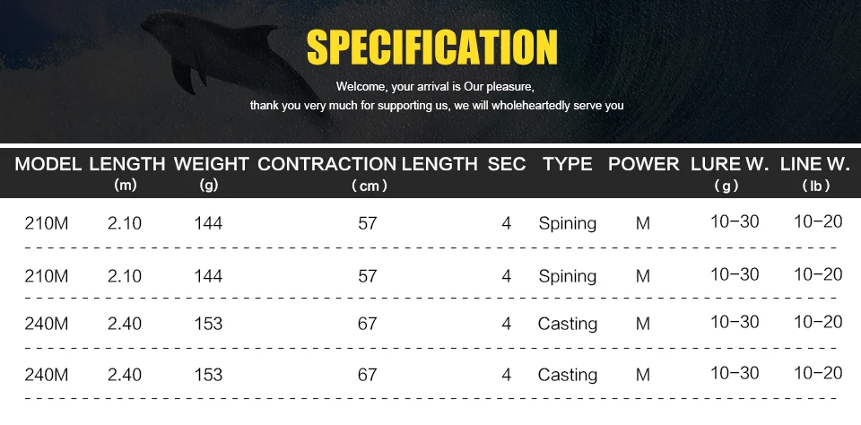861x425 pixels.
Task: Click the TYPE column header
Action: [568, 163]
